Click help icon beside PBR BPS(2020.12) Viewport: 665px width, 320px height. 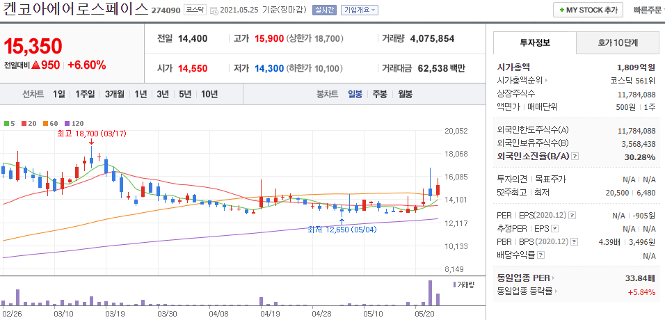pyautogui.click(x=575, y=242)
